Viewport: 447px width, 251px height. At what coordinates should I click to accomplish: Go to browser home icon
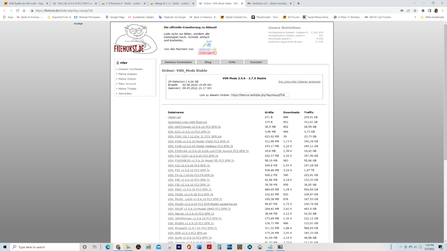(24, 11)
